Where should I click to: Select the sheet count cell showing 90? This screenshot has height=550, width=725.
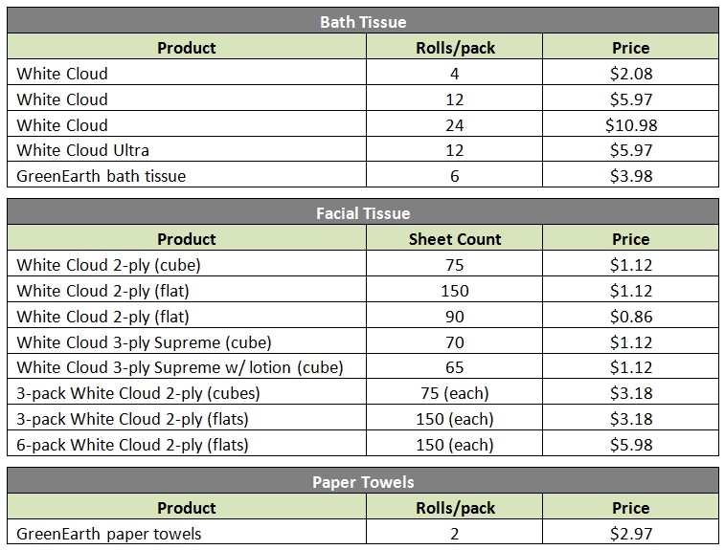454,317
